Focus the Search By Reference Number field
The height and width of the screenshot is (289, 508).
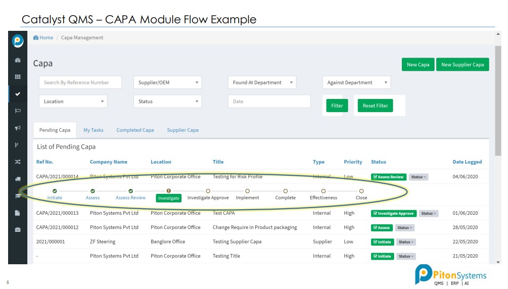[x=80, y=82]
